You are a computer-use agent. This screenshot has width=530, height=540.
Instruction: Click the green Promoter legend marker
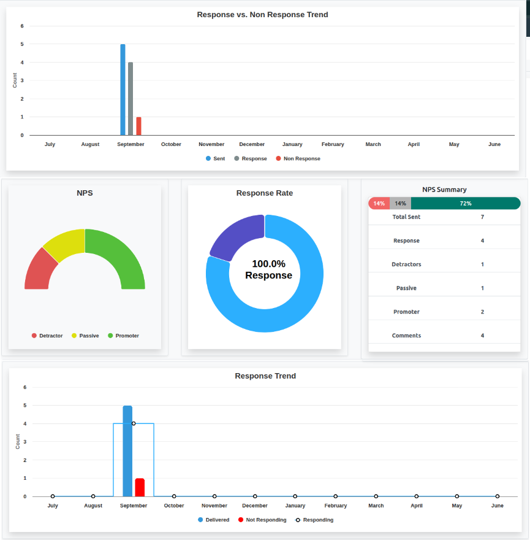pos(110,336)
